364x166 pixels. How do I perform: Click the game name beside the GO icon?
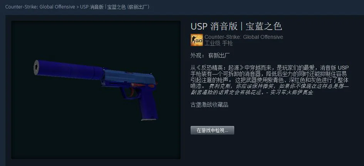coord(244,37)
